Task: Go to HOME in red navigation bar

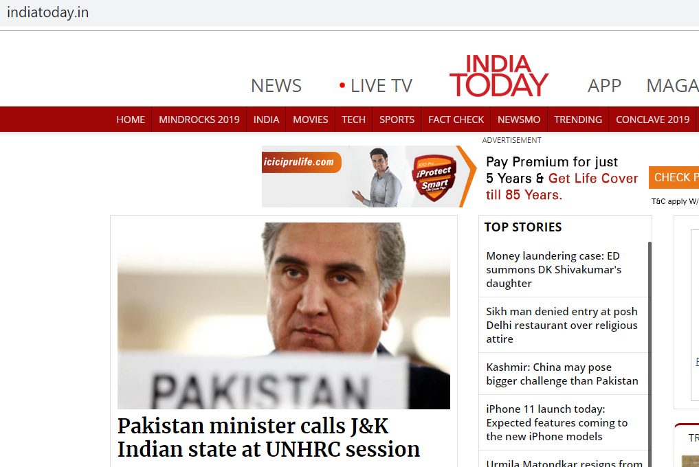Action: tap(131, 119)
